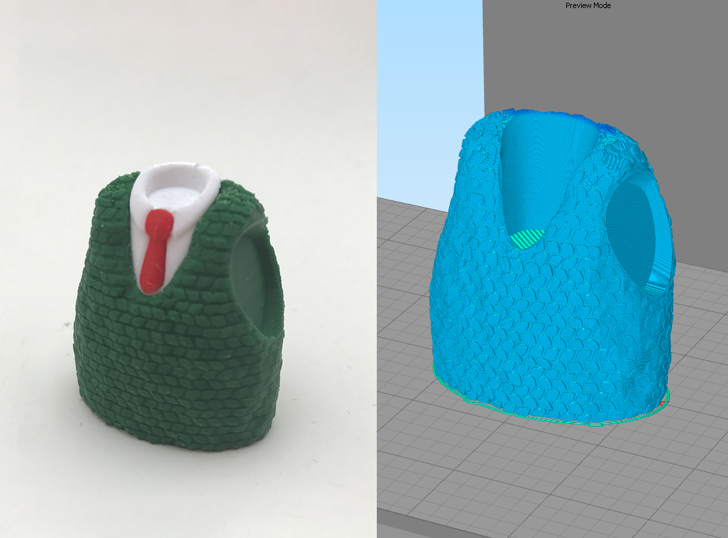Click the blue sliced vest model
The height and width of the screenshot is (538, 728).
pos(551,267)
